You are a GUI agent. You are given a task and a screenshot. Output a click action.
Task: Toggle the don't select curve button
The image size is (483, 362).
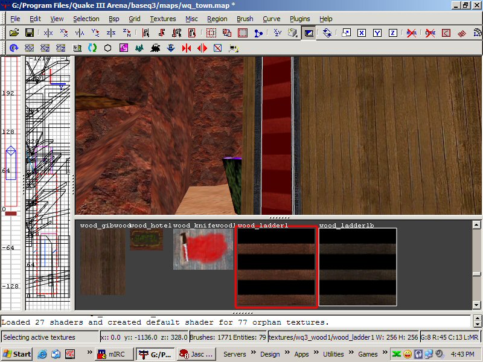click(430, 33)
